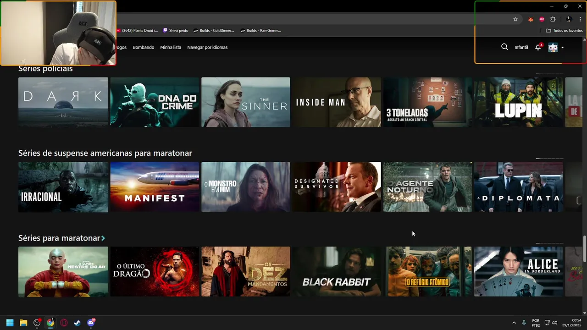Open the POR PTB2 language switcher
This screenshot has width=587, height=330.
536,323
